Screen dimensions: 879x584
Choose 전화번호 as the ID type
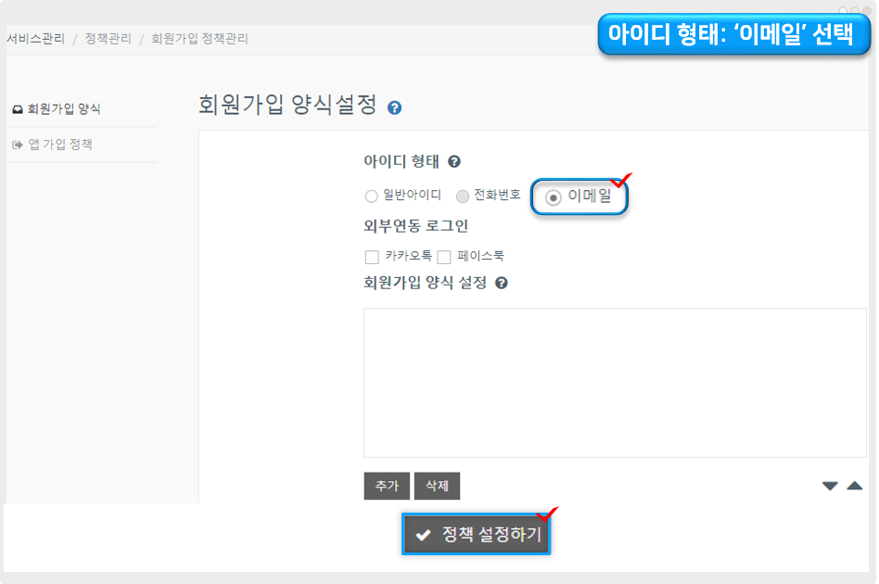pyautogui.click(x=463, y=197)
